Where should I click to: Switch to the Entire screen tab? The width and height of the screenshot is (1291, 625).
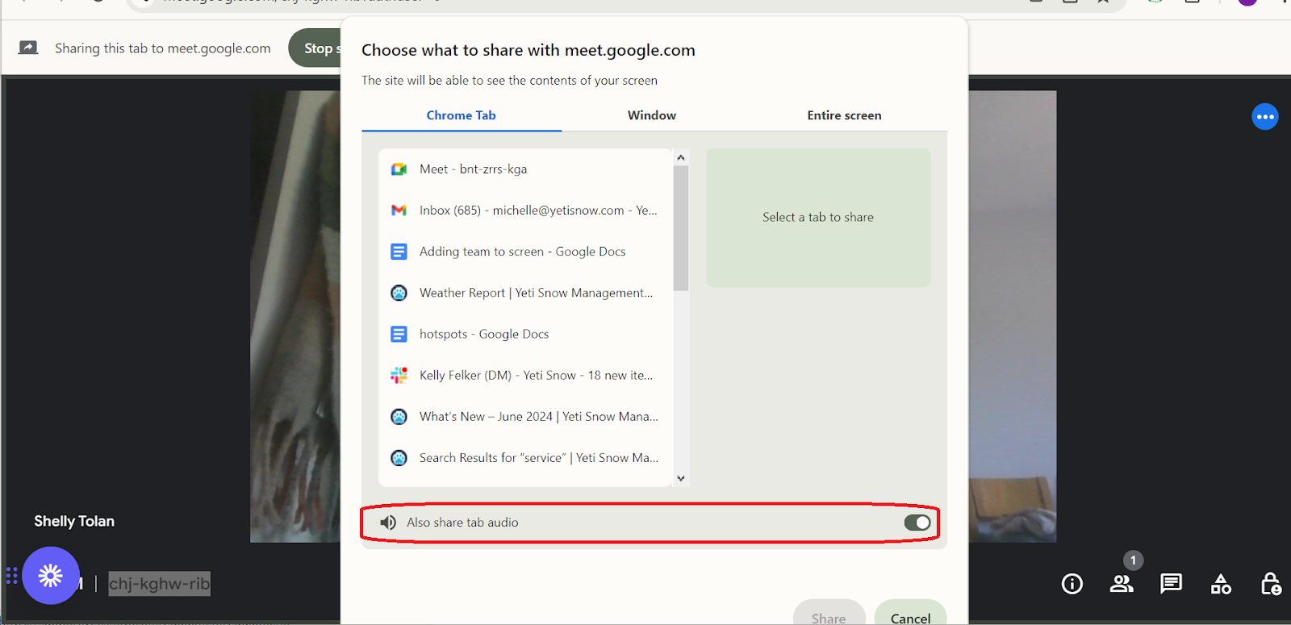(844, 115)
